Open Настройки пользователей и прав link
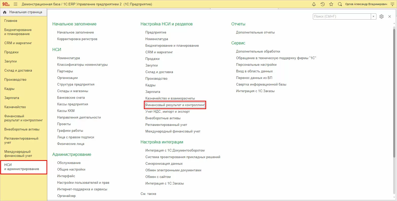Screen dimensions: 397x201 83,183
